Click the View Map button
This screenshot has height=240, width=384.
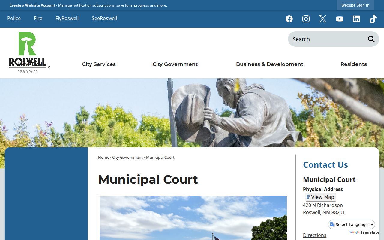click(x=321, y=197)
